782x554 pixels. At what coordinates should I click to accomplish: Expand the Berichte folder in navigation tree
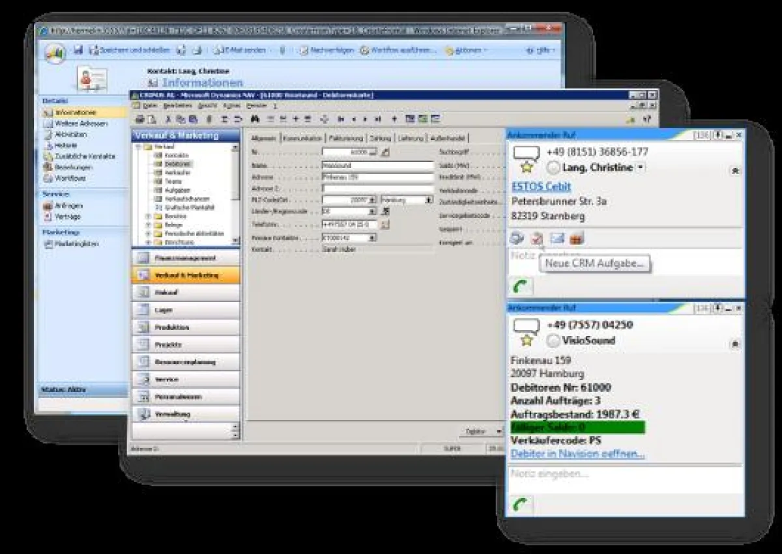(x=148, y=215)
